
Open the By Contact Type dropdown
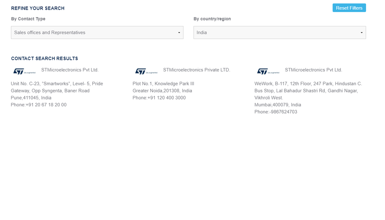pyautogui.click(x=97, y=32)
